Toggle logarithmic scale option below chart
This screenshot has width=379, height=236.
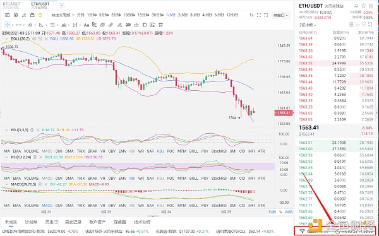(272, 212)
